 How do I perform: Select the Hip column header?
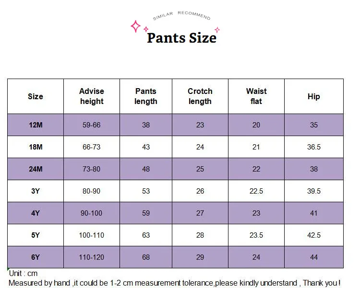(x=314, y=96)
